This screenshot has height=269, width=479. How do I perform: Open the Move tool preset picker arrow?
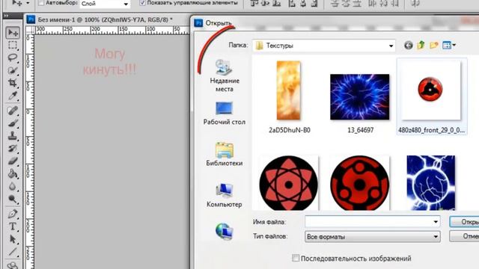pyautogui.click(x=28, y=3)
